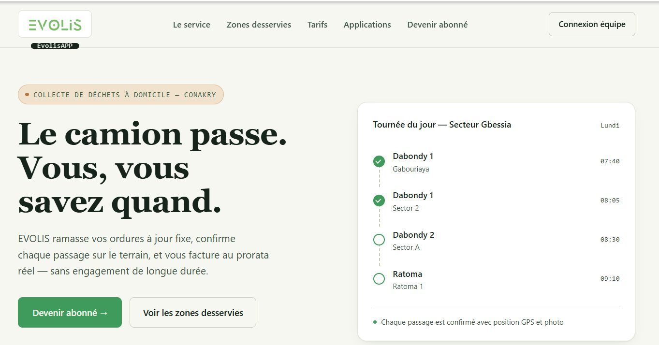The width and height of the screenshot is (659, 345).
Task: Click the green check icon for Dabondy 1 Sector 2
Action: [379, 201]
